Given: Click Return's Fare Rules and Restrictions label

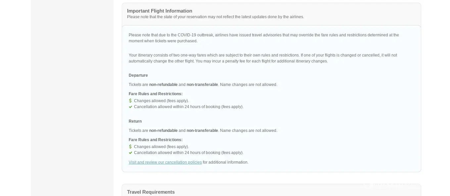Looking at the screenshot, I should (x=156, y=140).
